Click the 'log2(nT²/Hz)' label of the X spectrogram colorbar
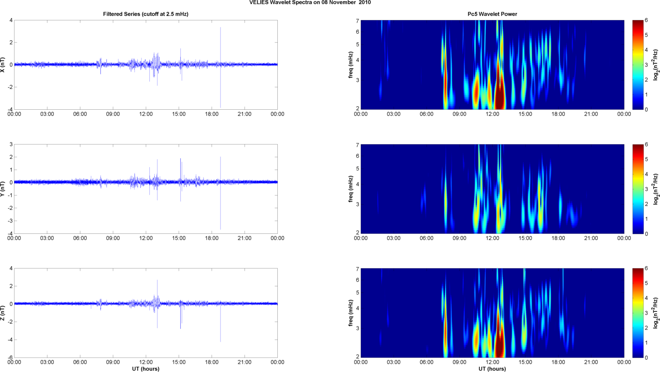Screen dimensions: 660x372 [656, 65]
